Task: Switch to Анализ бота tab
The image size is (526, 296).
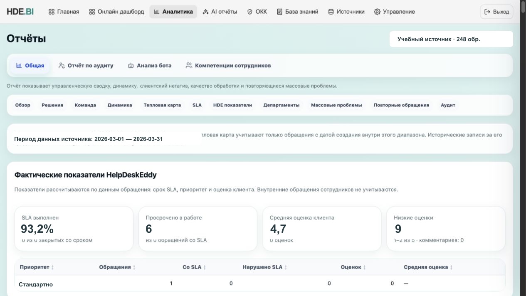Action: (x=150, y=65)
